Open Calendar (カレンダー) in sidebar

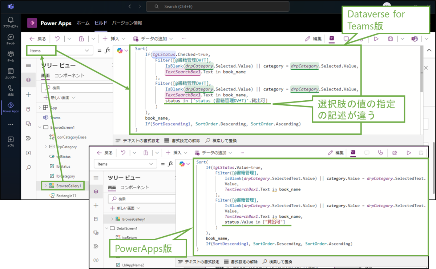tap(11, 73)
